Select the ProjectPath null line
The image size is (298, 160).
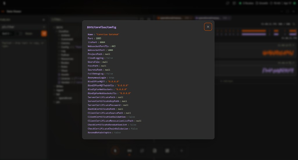99,54
